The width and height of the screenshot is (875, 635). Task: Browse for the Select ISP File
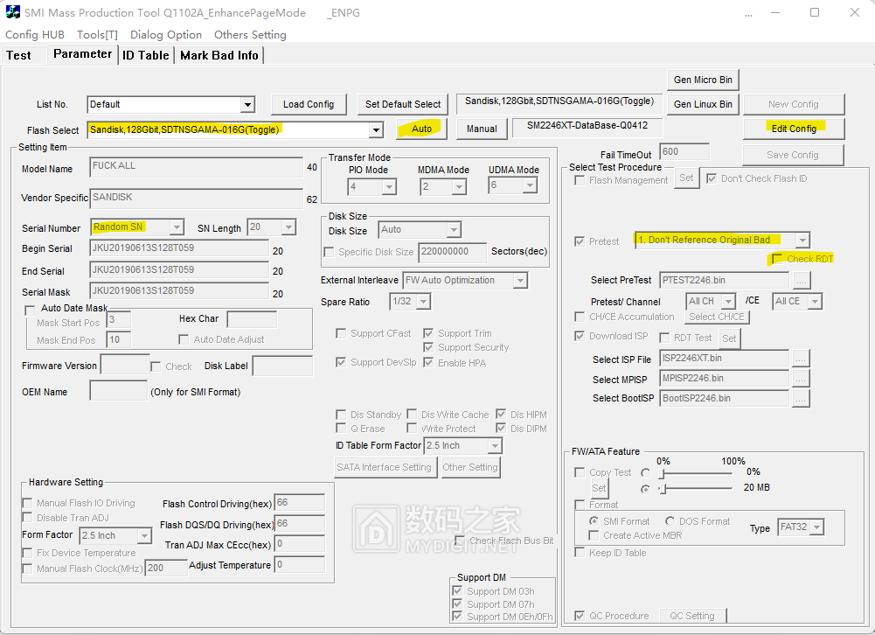(801, 359)
